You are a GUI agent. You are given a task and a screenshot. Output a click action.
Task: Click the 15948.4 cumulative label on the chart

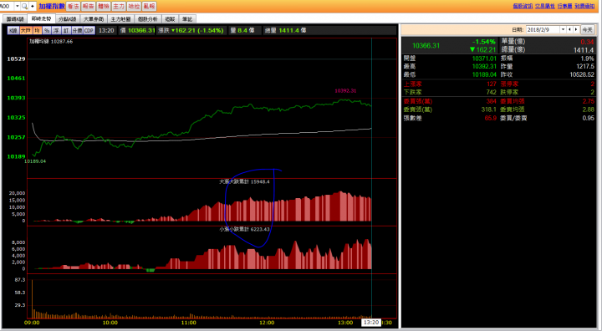(x=259, y=181)
